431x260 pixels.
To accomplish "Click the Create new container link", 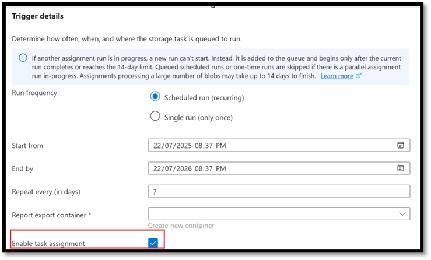I will (181, 226).
